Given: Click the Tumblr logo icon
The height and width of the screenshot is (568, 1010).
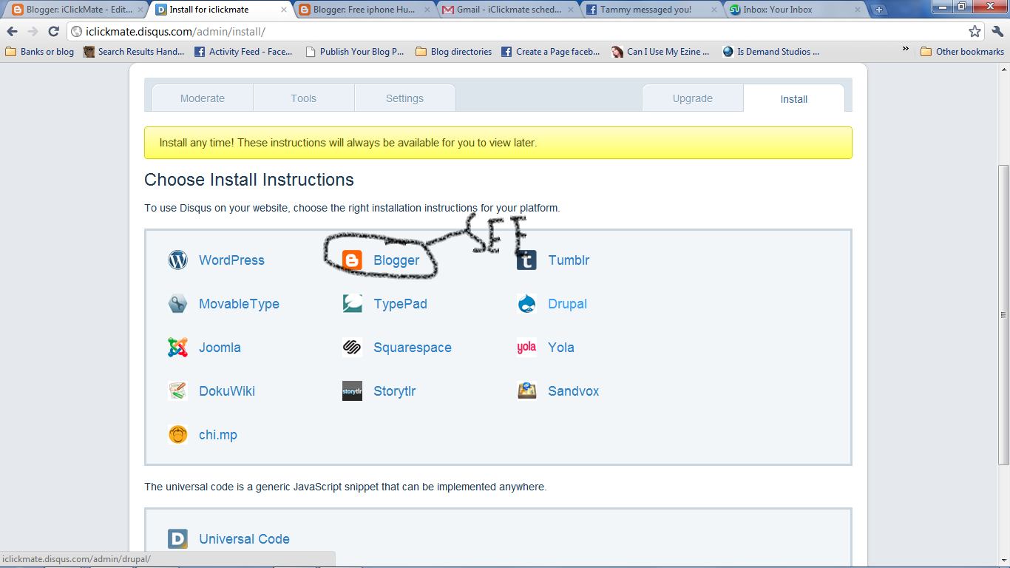Looking at the screenshot, I should point(526,260).
